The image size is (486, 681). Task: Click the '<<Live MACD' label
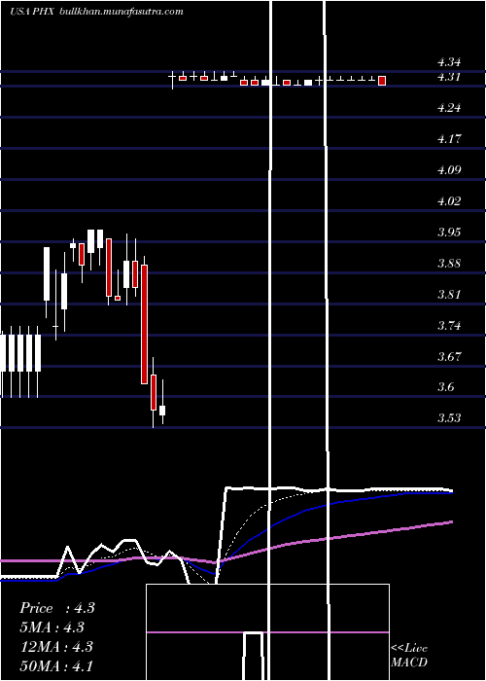pyautogui.click(x=409, y=656)
